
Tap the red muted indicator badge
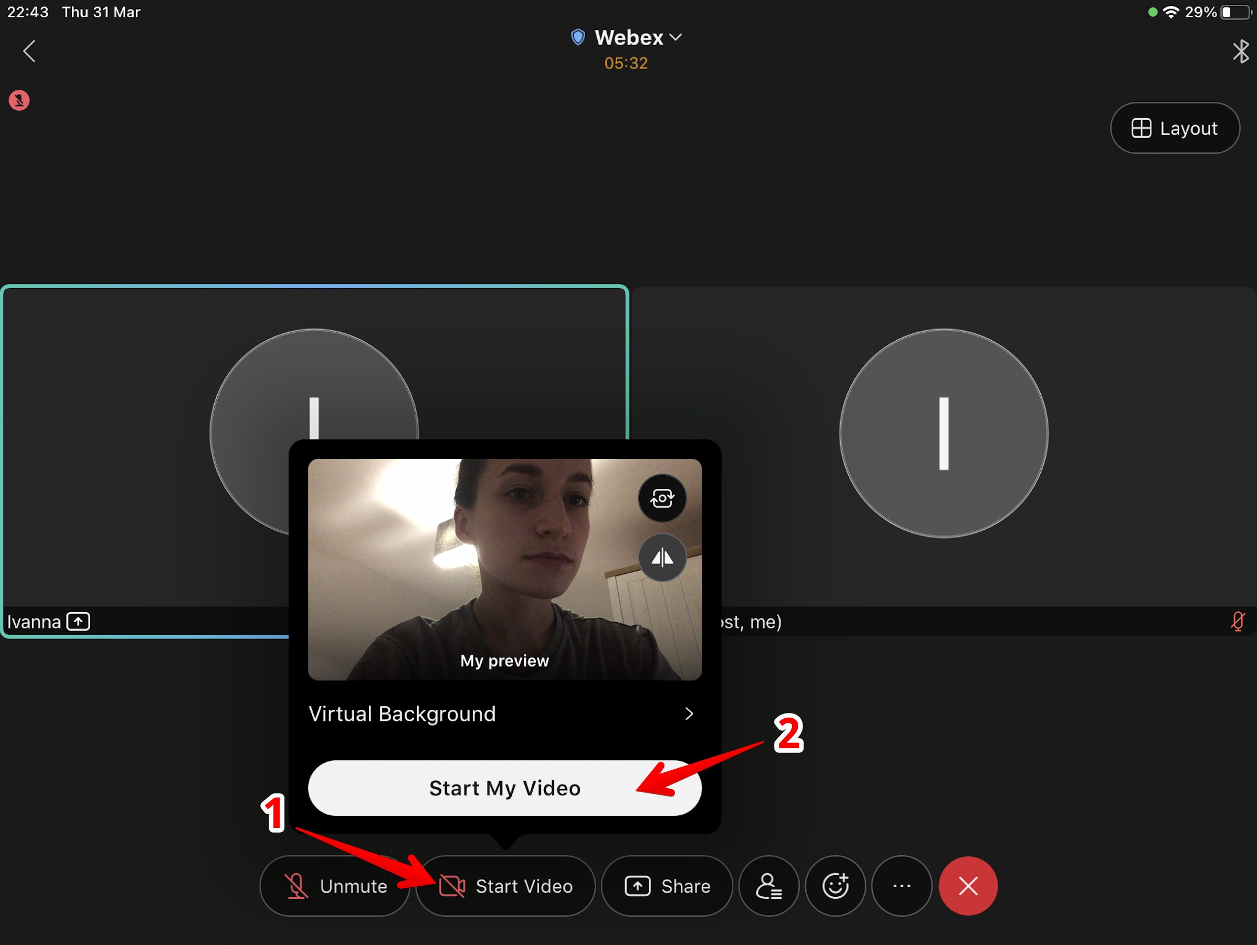click(19, 100)
